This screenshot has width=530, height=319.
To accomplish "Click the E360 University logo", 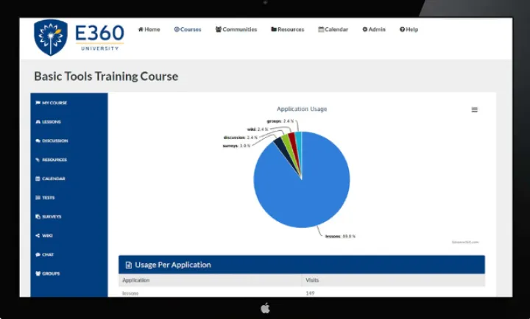I will pos(79,37).
